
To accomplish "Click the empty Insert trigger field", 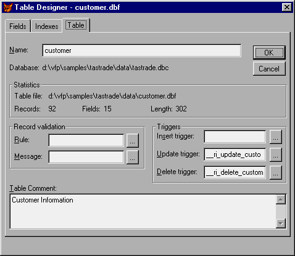I will point(235,137).
